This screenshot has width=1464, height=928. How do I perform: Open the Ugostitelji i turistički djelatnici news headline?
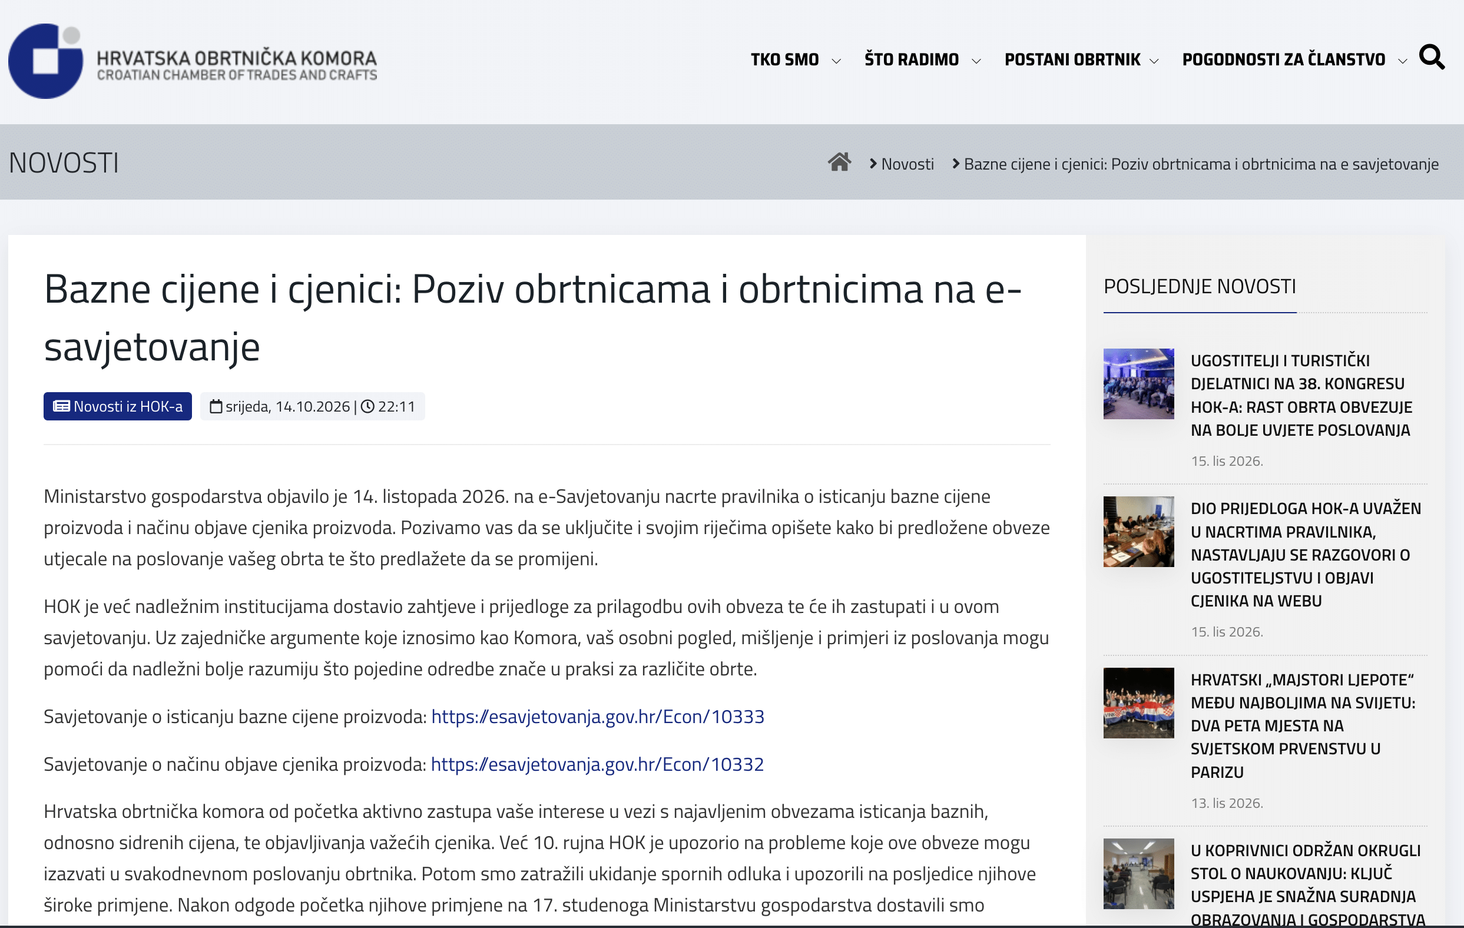[1301, 395]
